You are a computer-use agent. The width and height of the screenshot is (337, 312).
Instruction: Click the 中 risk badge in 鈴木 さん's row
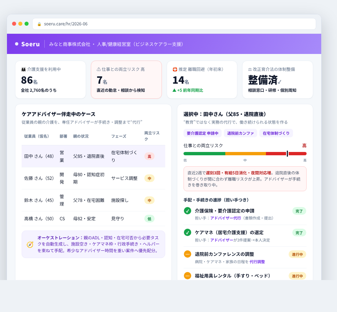click(x=149, y=200)
